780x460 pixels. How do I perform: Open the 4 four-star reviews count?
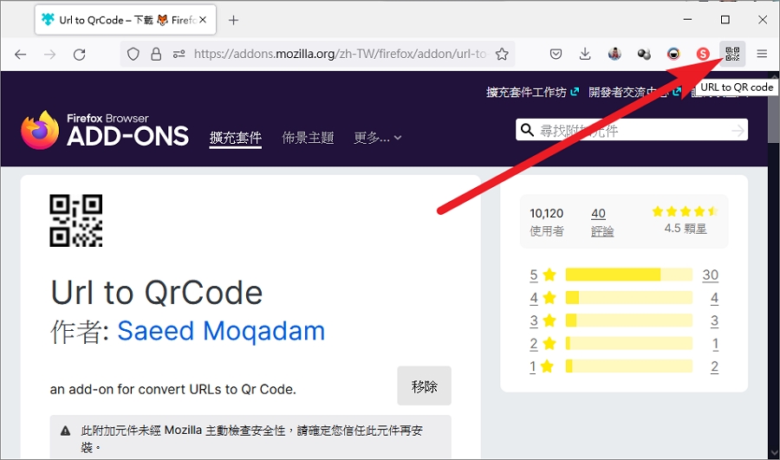tap(714, 297)
